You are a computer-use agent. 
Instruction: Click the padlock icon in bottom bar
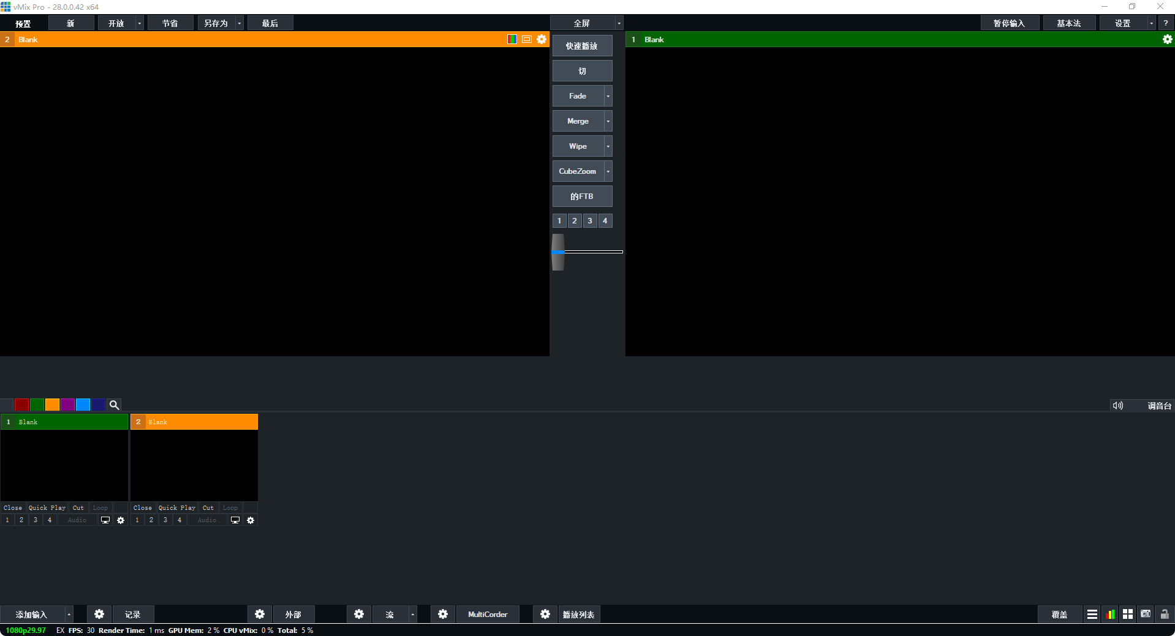(x=1164, y=614)
